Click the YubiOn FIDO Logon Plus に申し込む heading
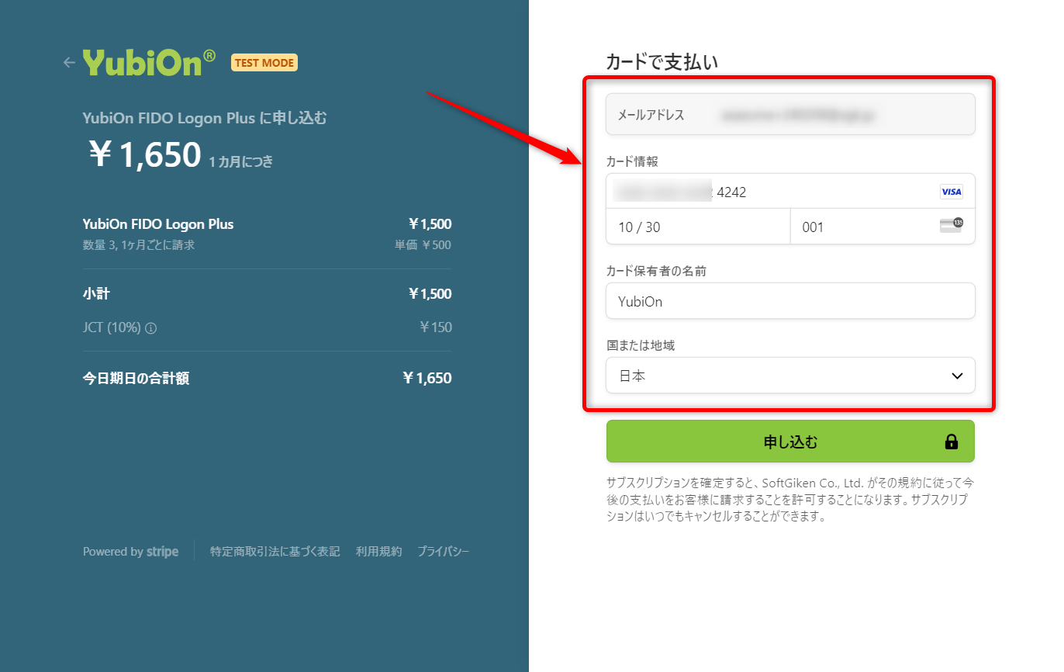1064x672 pixels. click(x=205, y=119)
